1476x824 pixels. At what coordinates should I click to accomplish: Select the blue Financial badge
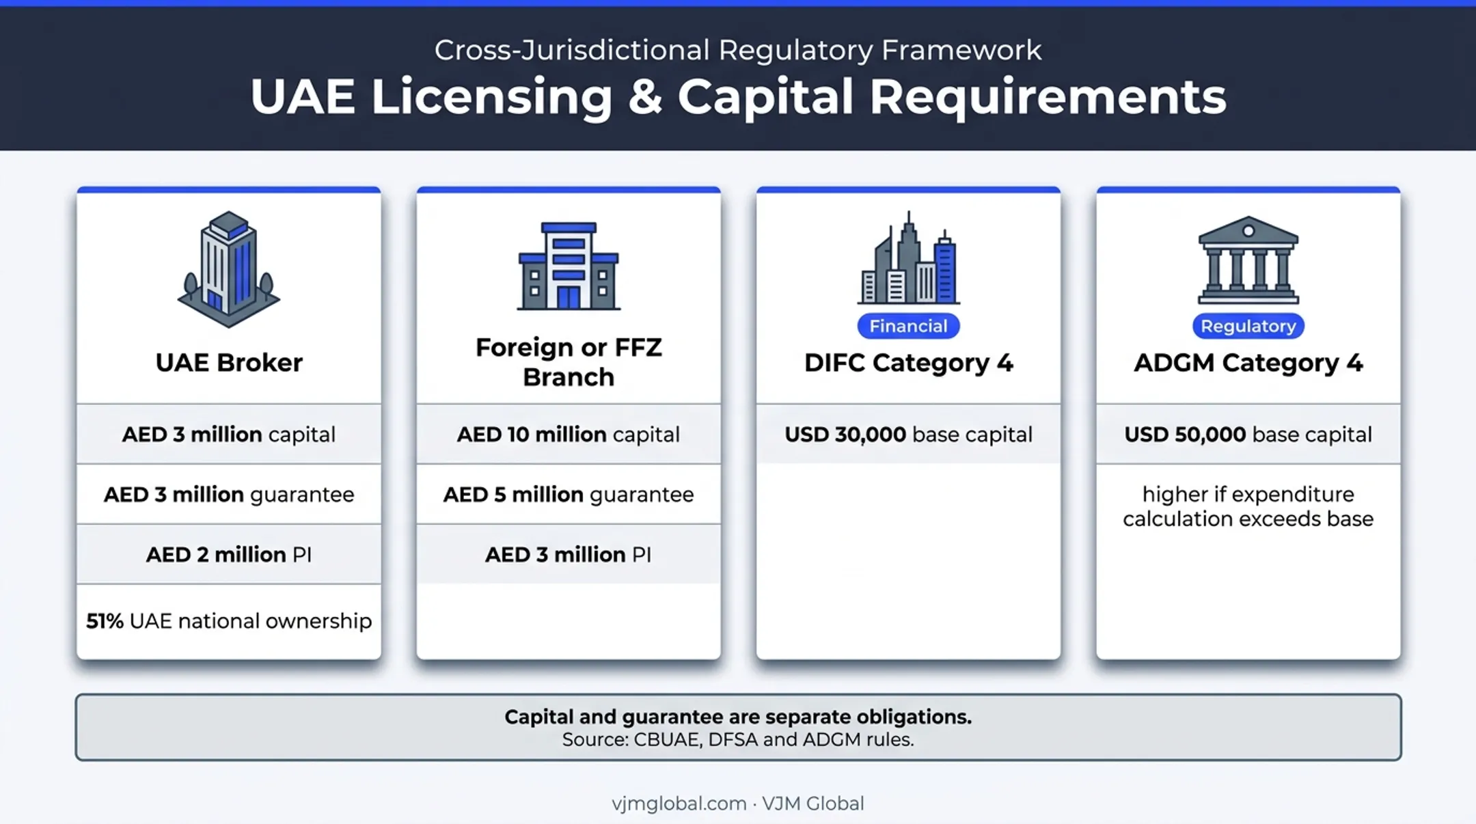[909, 326]
